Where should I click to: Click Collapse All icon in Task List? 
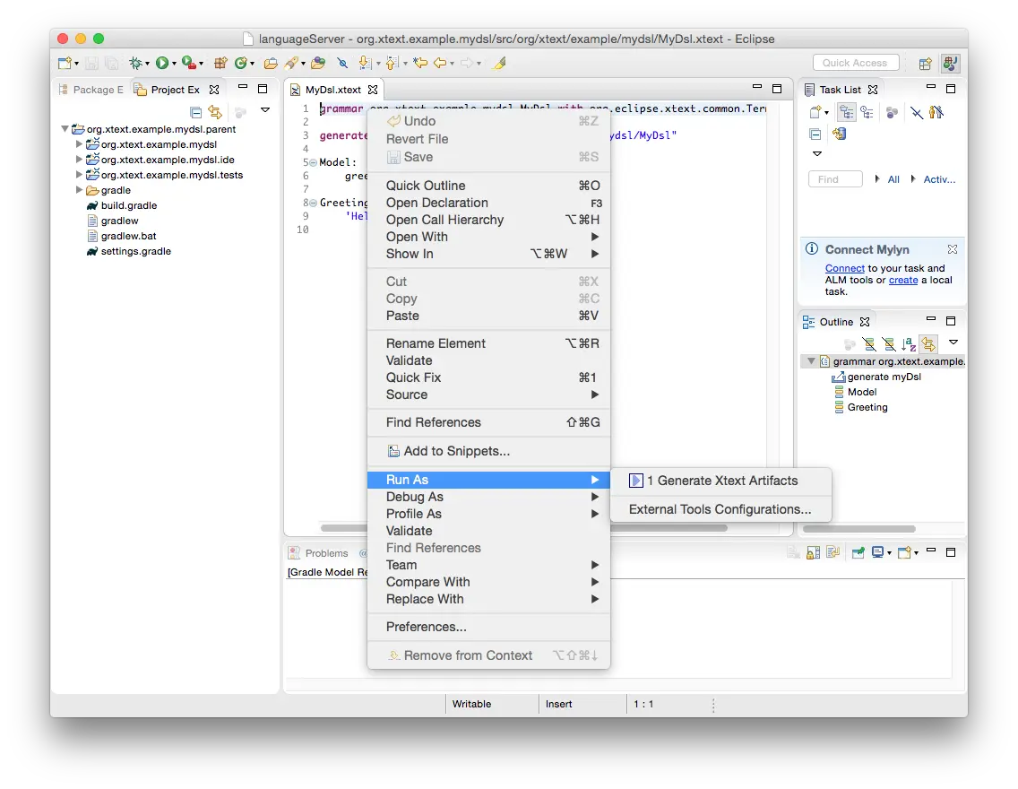click(x=815, y=134)
